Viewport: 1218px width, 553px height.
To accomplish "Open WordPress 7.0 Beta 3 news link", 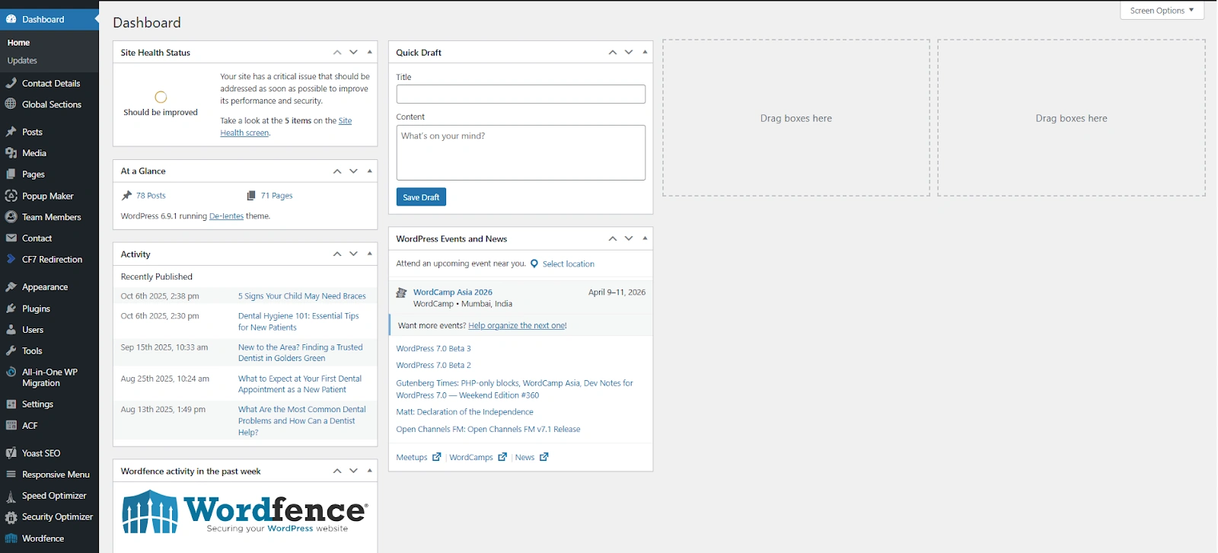I will [433, 349].
